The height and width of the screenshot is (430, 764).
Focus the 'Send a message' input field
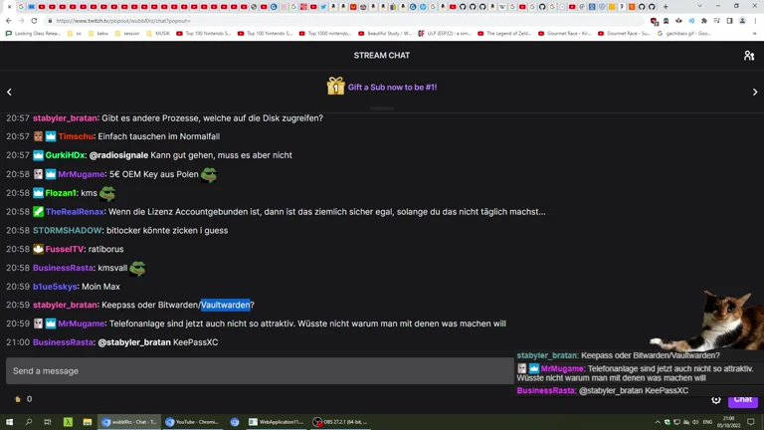(x=260, y=371)
